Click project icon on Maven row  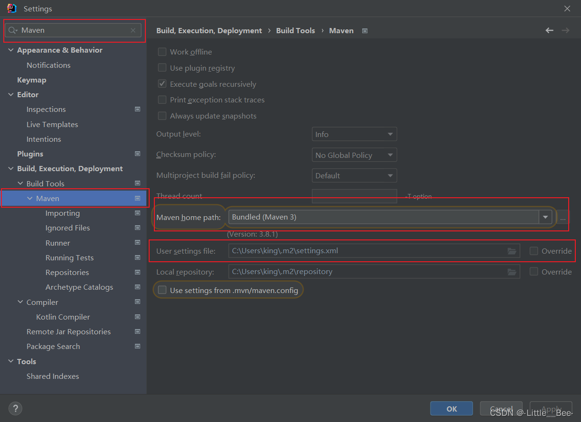click(137, 199)
